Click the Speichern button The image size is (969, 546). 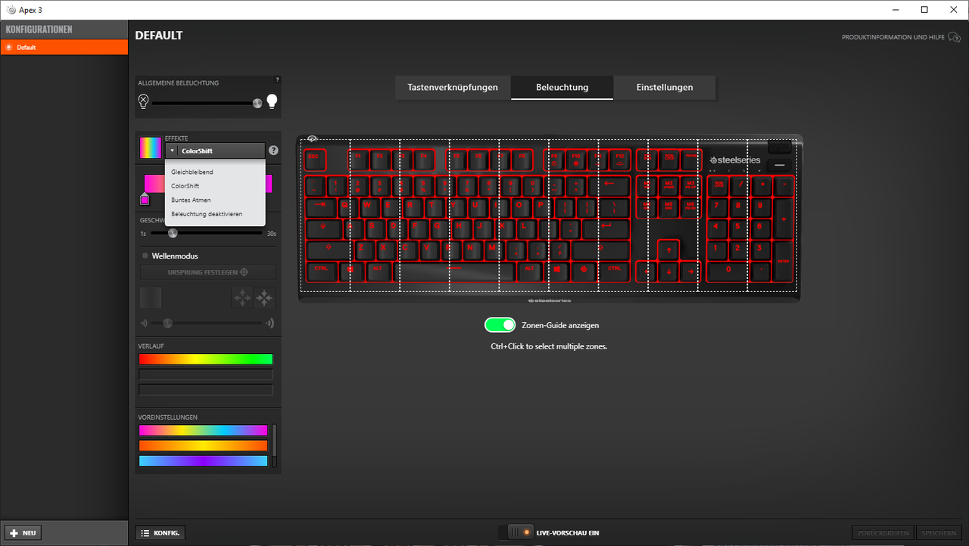(939, 532)
